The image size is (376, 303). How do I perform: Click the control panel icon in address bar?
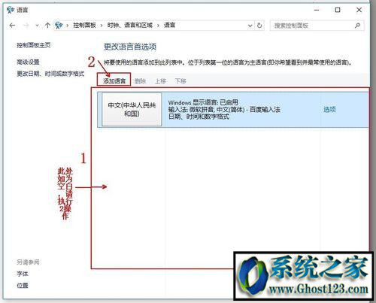tap(59, 25)
